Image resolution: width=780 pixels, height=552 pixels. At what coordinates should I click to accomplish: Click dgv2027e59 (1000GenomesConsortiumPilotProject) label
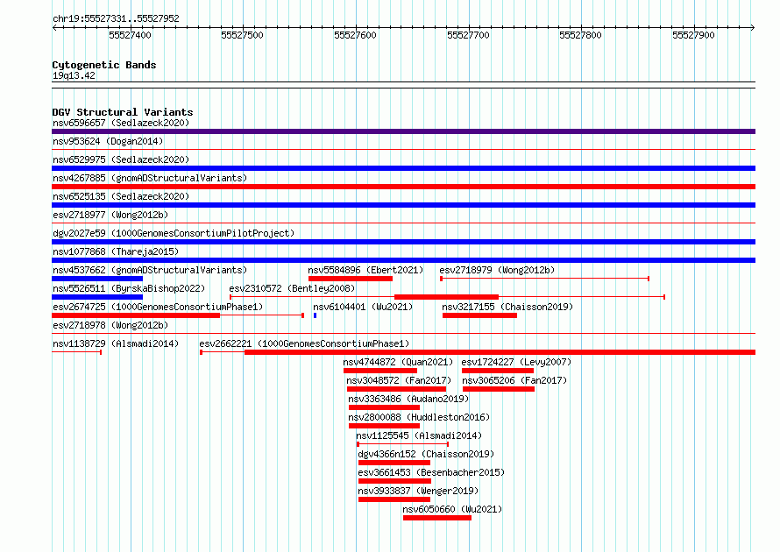pos(174,233)
